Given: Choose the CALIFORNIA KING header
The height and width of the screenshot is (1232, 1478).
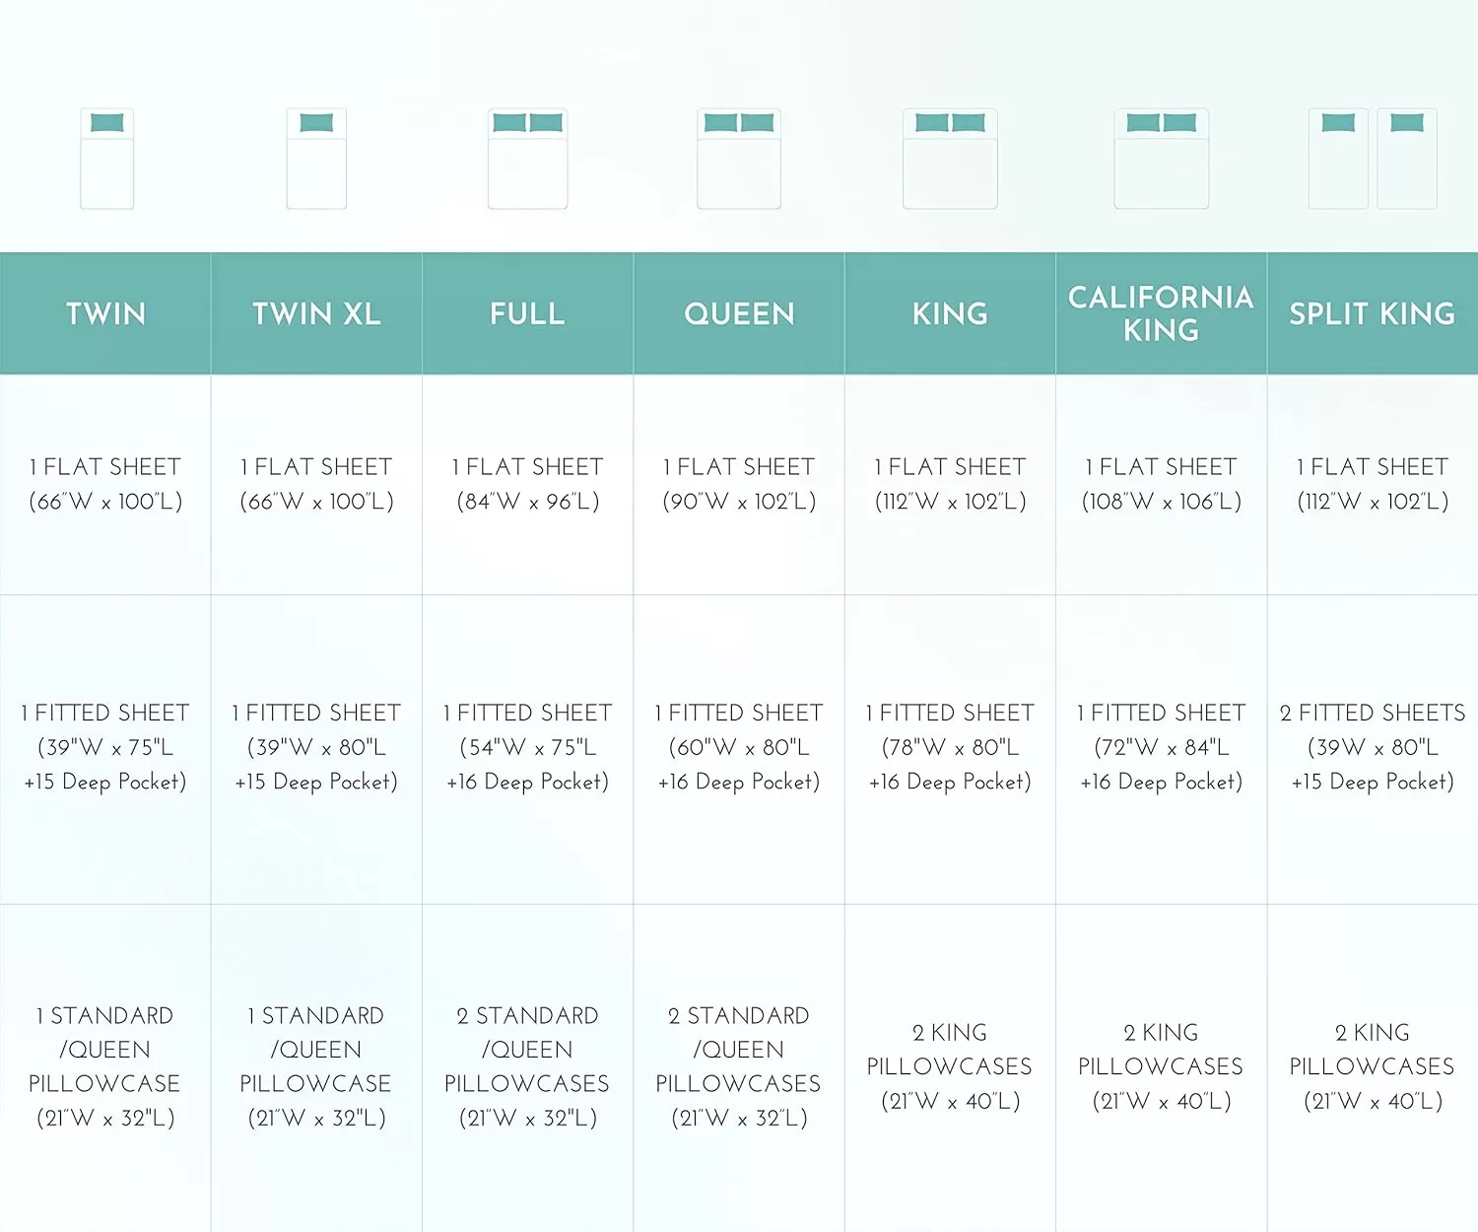Looking at the screenshot, I should (x=1162, y=313).
